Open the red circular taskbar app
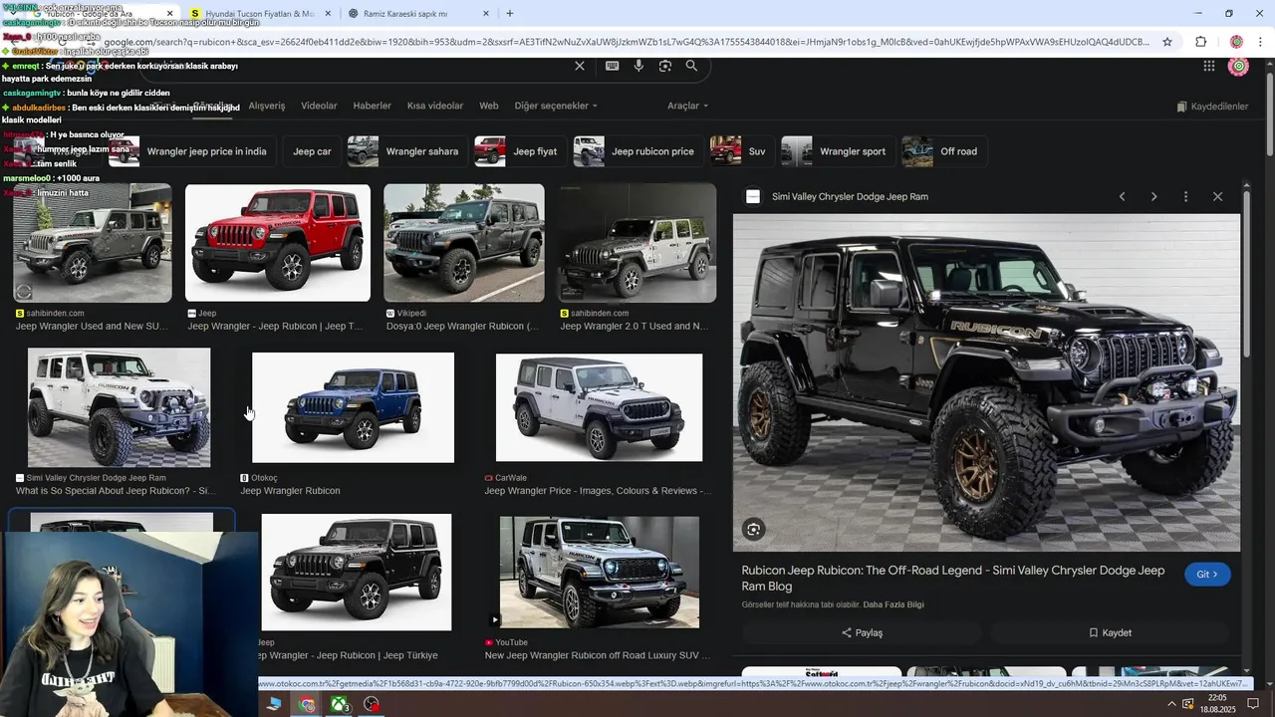 pyautogui.click(x=372, y=704)
